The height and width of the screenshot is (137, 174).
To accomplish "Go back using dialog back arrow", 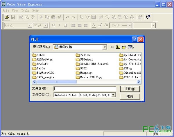I will click(x=112, y=47).
